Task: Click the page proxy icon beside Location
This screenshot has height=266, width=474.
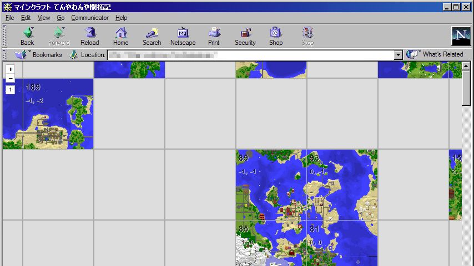Action: [73, 55]
